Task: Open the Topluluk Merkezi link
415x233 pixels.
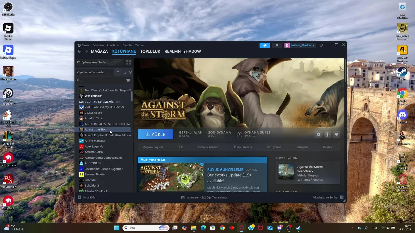Action: coord(208,147)
